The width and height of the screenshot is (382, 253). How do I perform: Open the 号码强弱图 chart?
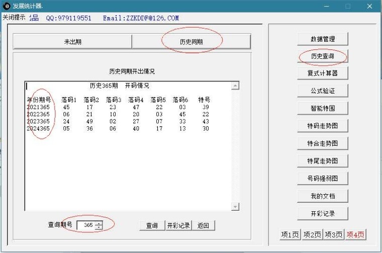[323, 179]
